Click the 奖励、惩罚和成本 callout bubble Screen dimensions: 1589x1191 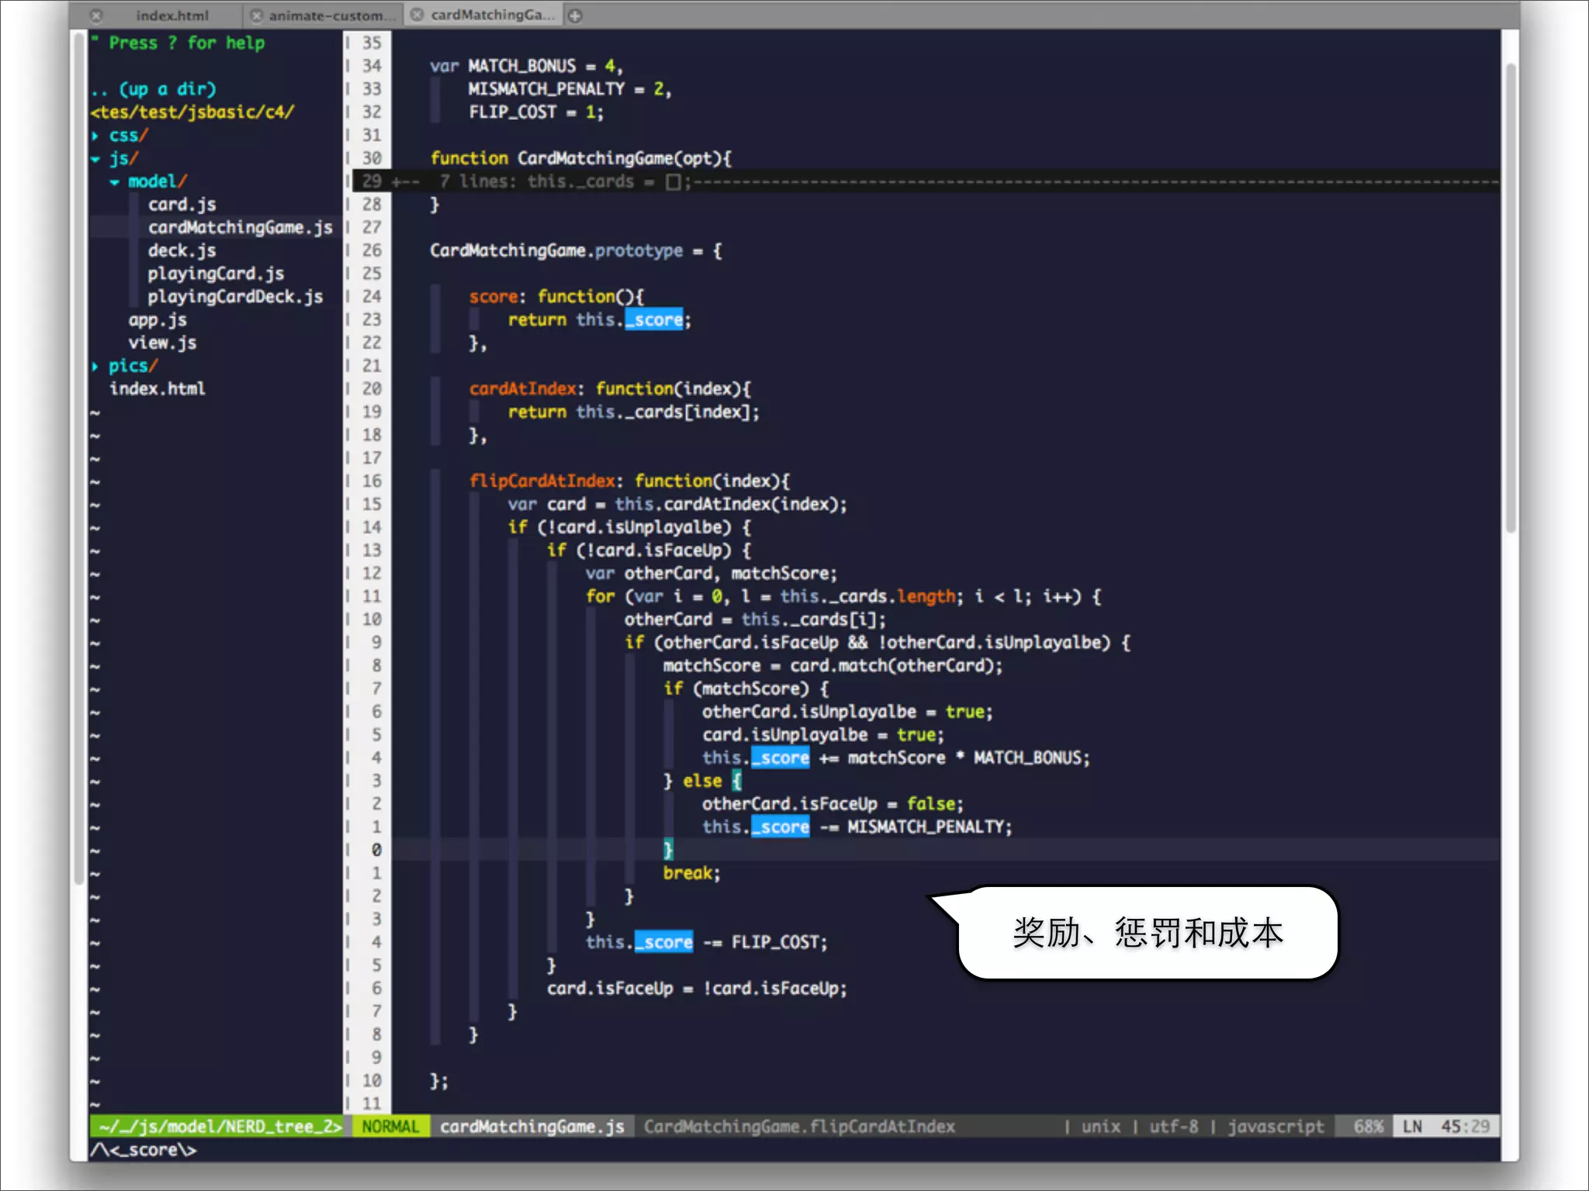1148,933
